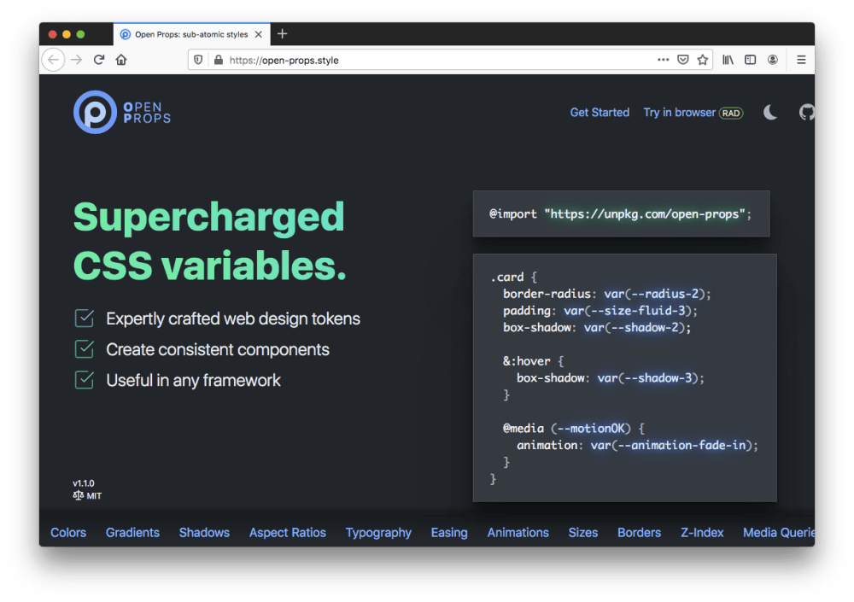Navigate to the Sizes section
Image resolution: width=854 pixels, height=602 pixels.
tap(583, 532)
